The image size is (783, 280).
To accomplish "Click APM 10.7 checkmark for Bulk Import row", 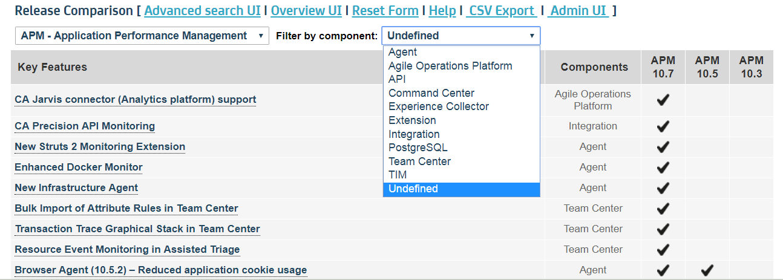I will [663, 209].
